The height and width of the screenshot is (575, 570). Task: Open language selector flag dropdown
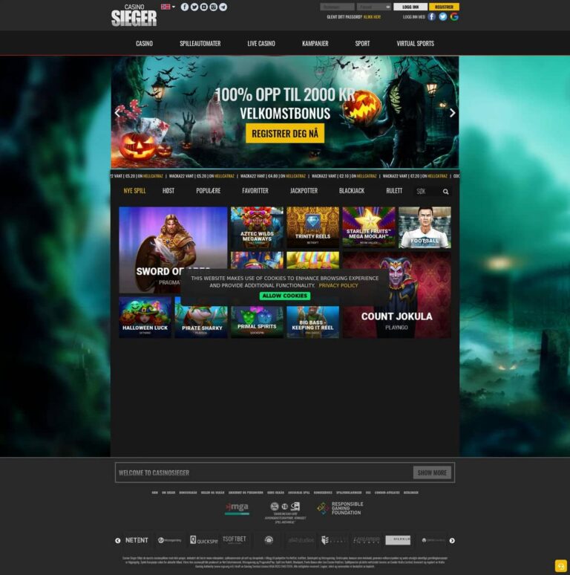(x=168, y=7)
